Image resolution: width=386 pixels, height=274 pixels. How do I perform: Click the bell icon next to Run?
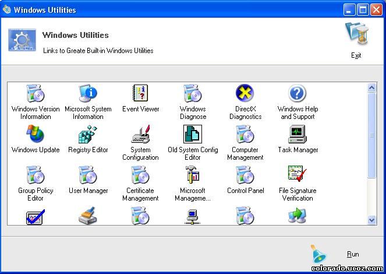pyautogui.click(x=318, y=254)
